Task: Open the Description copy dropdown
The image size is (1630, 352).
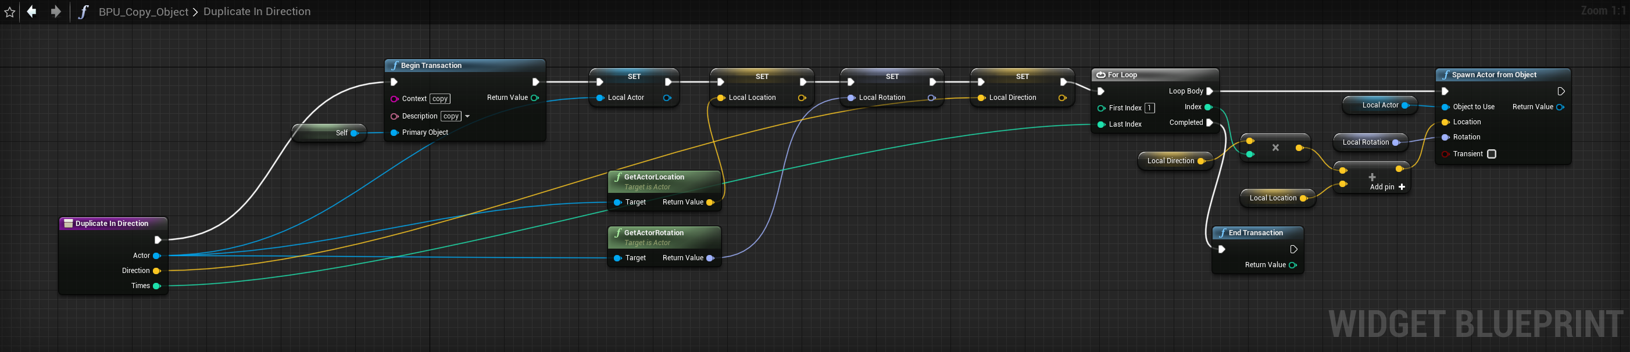Action: click(x=451, y=116)
